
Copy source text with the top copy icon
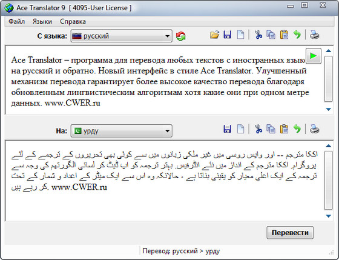(x=271, y=35)
